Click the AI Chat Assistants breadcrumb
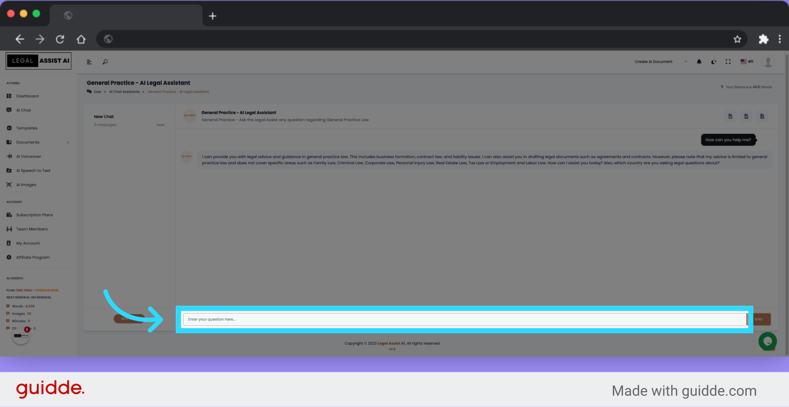 tap(124, 92)
